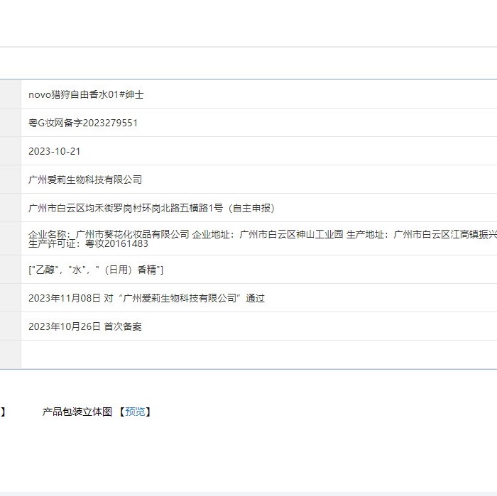
Task: Select product name novo猎狩自由香水01#绅士
Action: (86, 94)
